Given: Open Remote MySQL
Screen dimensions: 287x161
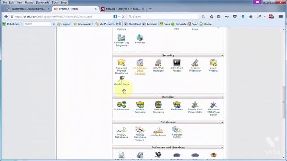Looking at the screenshot, I should pyautogui.click(x=177, y=132).
